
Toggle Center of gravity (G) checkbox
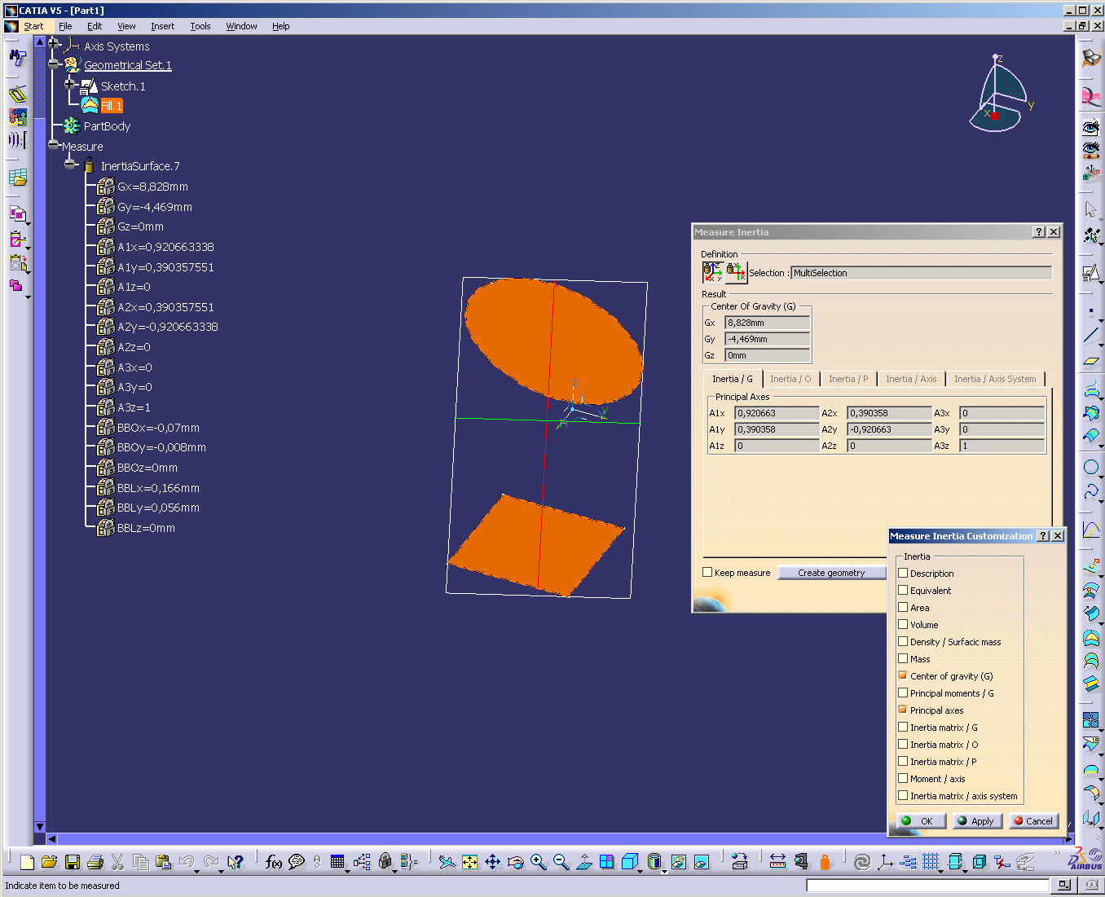coord(903,675)
